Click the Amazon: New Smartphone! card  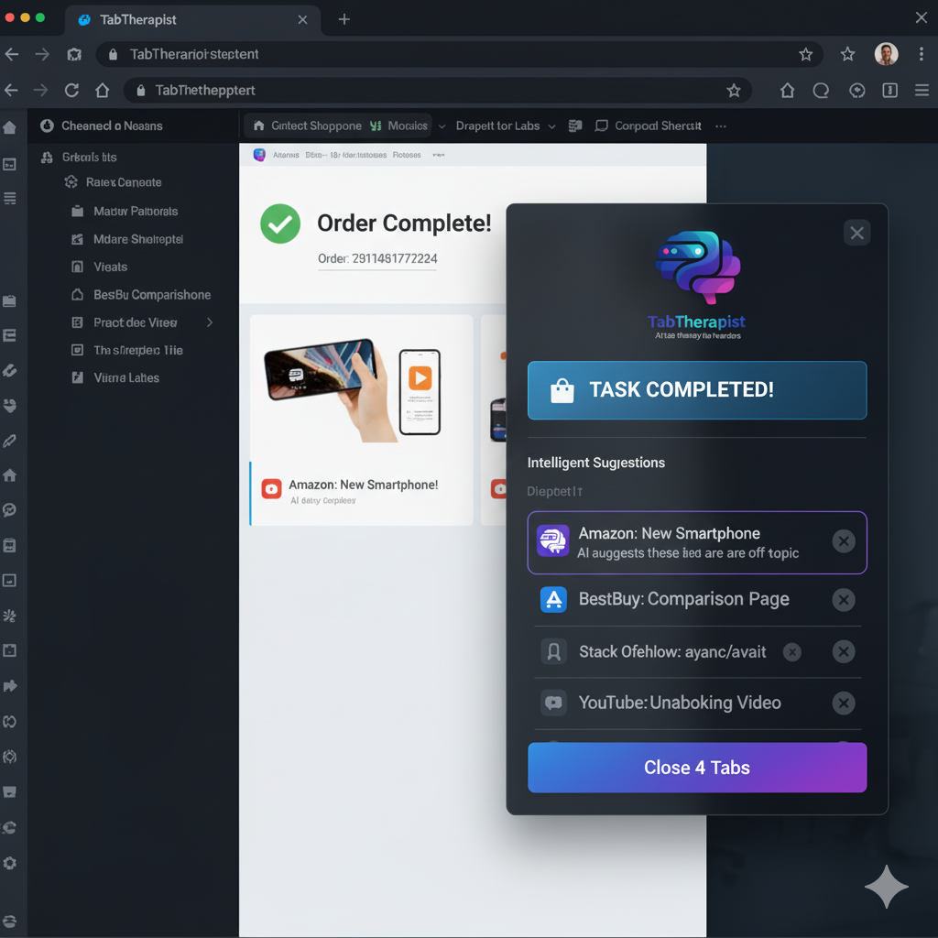pos(361,420)
